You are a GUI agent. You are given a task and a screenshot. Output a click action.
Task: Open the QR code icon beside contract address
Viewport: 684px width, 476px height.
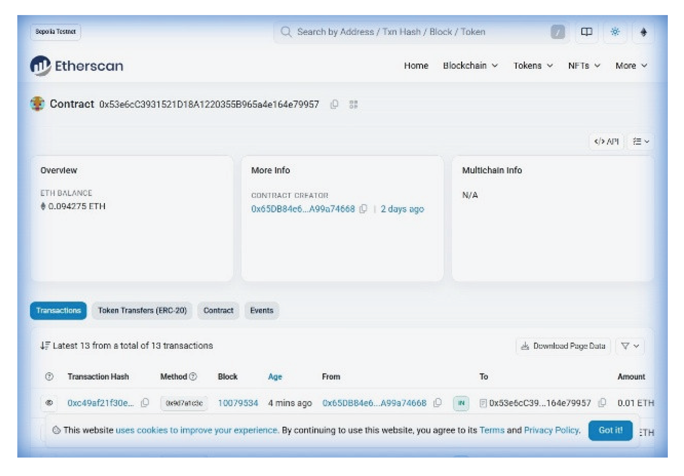click(353, 104)
